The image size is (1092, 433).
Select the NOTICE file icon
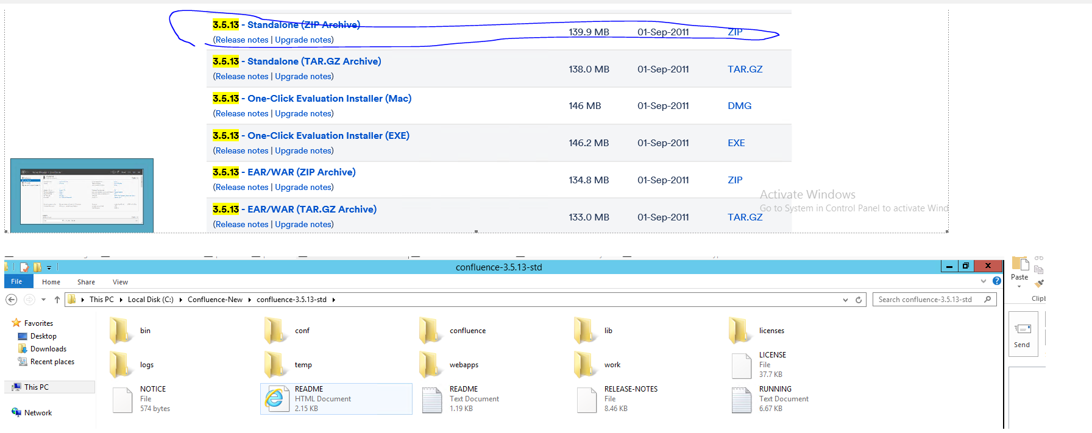click(122, 400)
